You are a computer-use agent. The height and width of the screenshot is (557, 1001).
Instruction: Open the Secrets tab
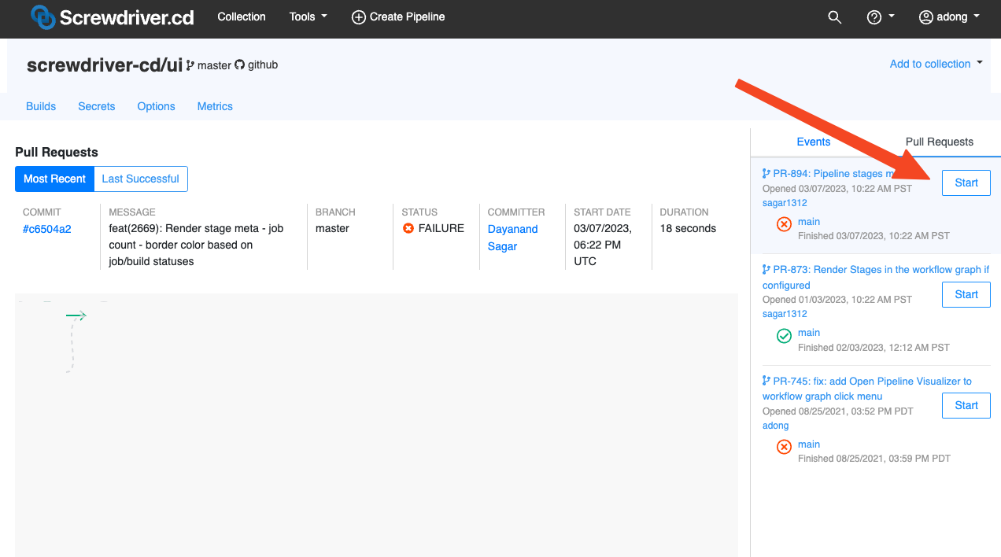[x=97, y=106]
